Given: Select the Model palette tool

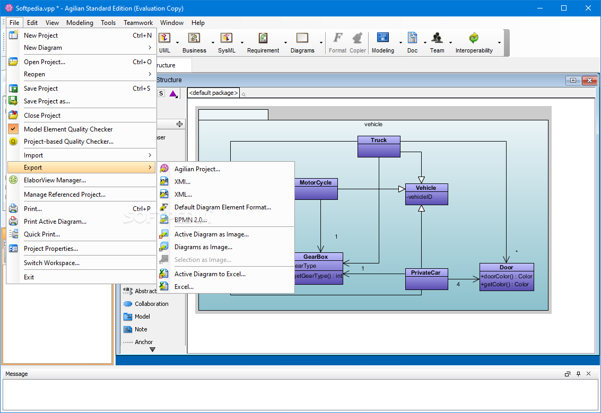Looking at the screenshot, I should coord(137,317).
